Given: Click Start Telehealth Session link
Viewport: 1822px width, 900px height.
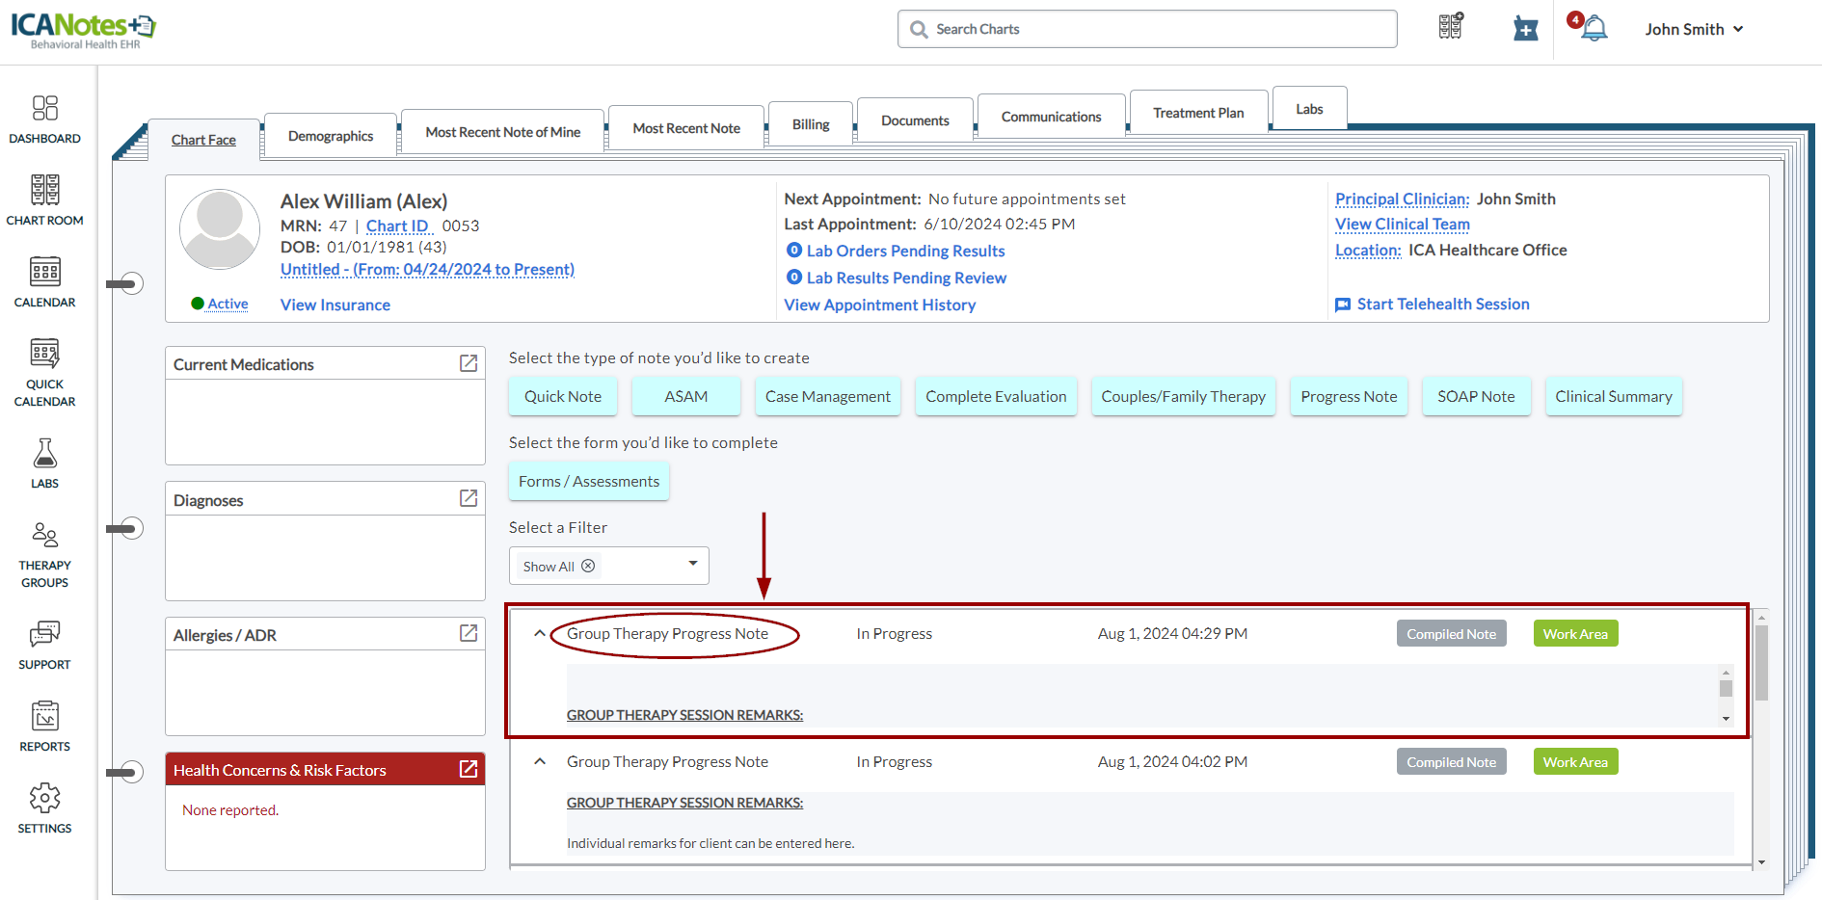Looking at the screenshot, I should (1442, 304).
